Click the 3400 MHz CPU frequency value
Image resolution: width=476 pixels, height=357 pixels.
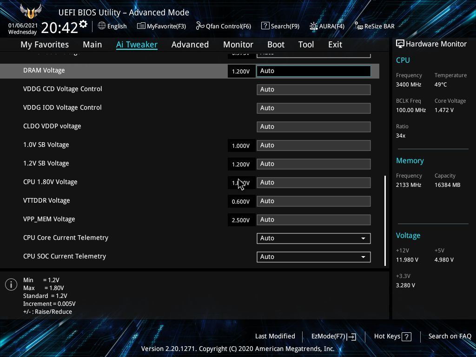pyautogui.click(x=408, y=85)
